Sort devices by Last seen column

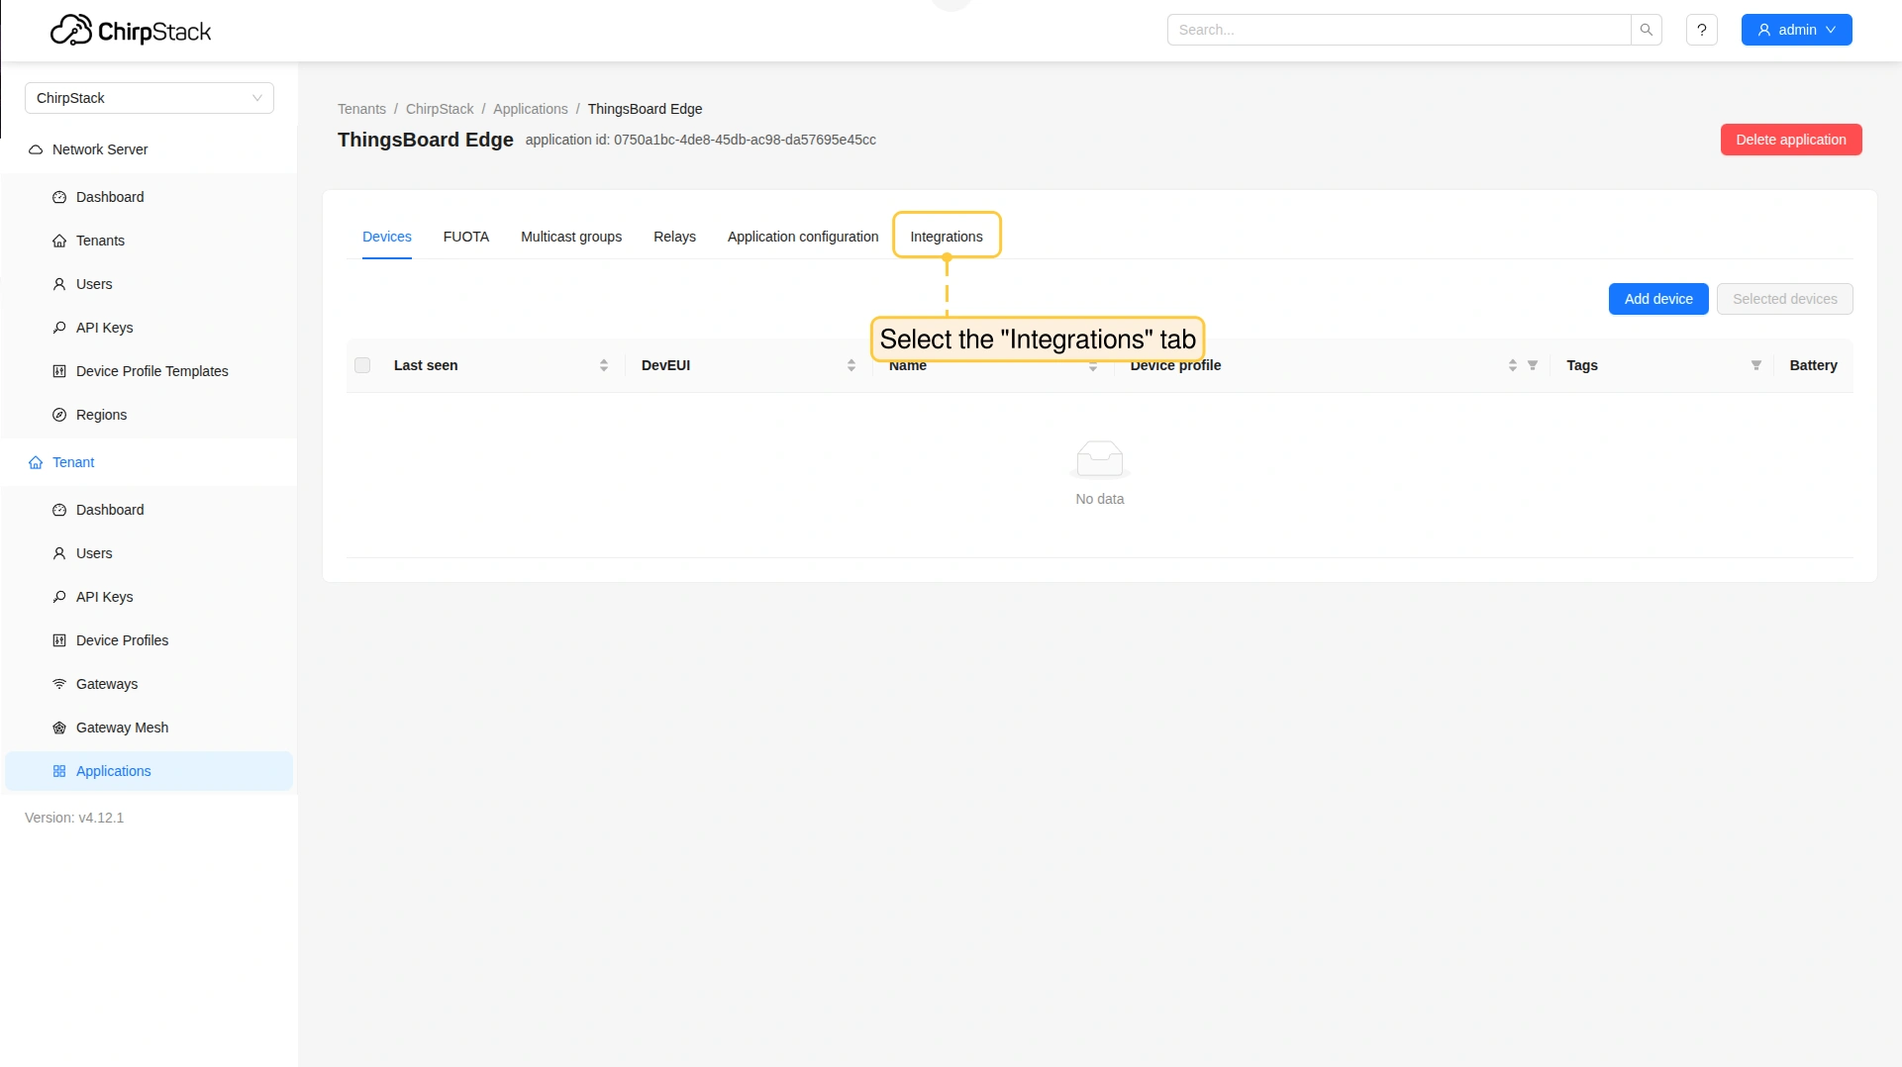[603, 365]
